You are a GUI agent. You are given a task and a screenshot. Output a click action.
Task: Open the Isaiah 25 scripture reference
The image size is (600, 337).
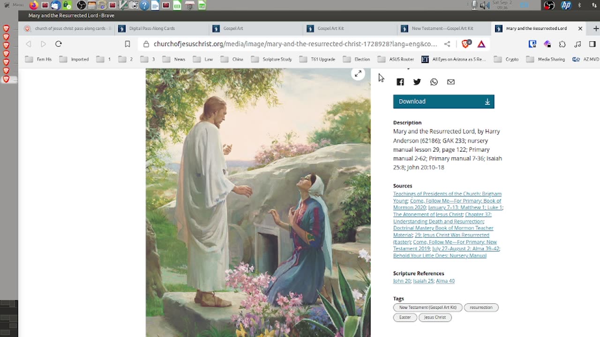423,281
